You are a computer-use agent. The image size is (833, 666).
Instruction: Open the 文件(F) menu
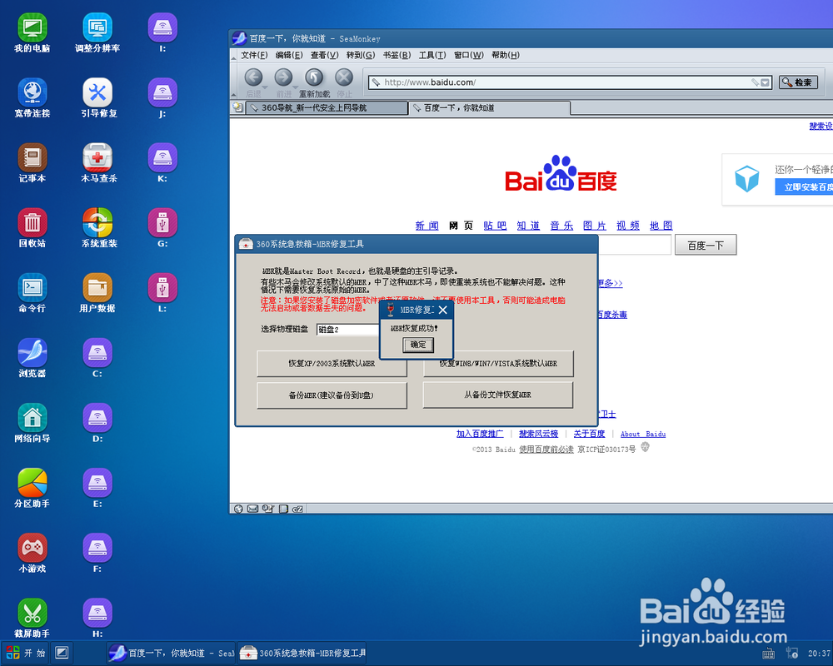pyautogui.click(x=254, y=55)
